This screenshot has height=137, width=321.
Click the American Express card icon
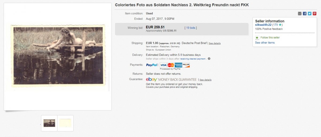tap(178, 65)
